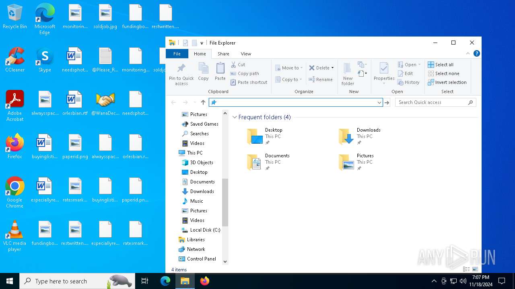Click the Windows Start button
This screenshot has width=515, height=289.
[10, 281]
